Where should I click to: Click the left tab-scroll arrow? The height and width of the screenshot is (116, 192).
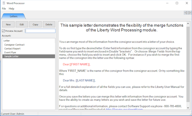pos(186,13)
